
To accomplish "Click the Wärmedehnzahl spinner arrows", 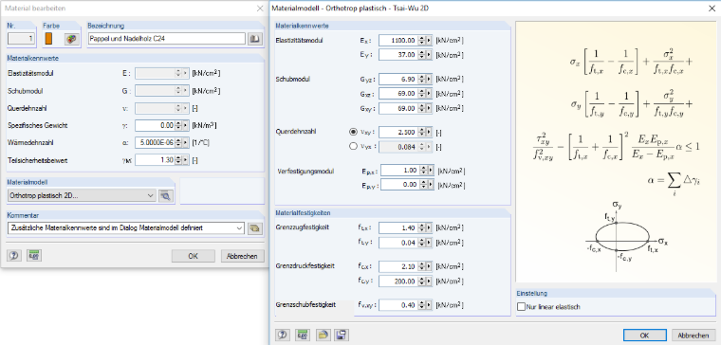I will click(178, 143).
